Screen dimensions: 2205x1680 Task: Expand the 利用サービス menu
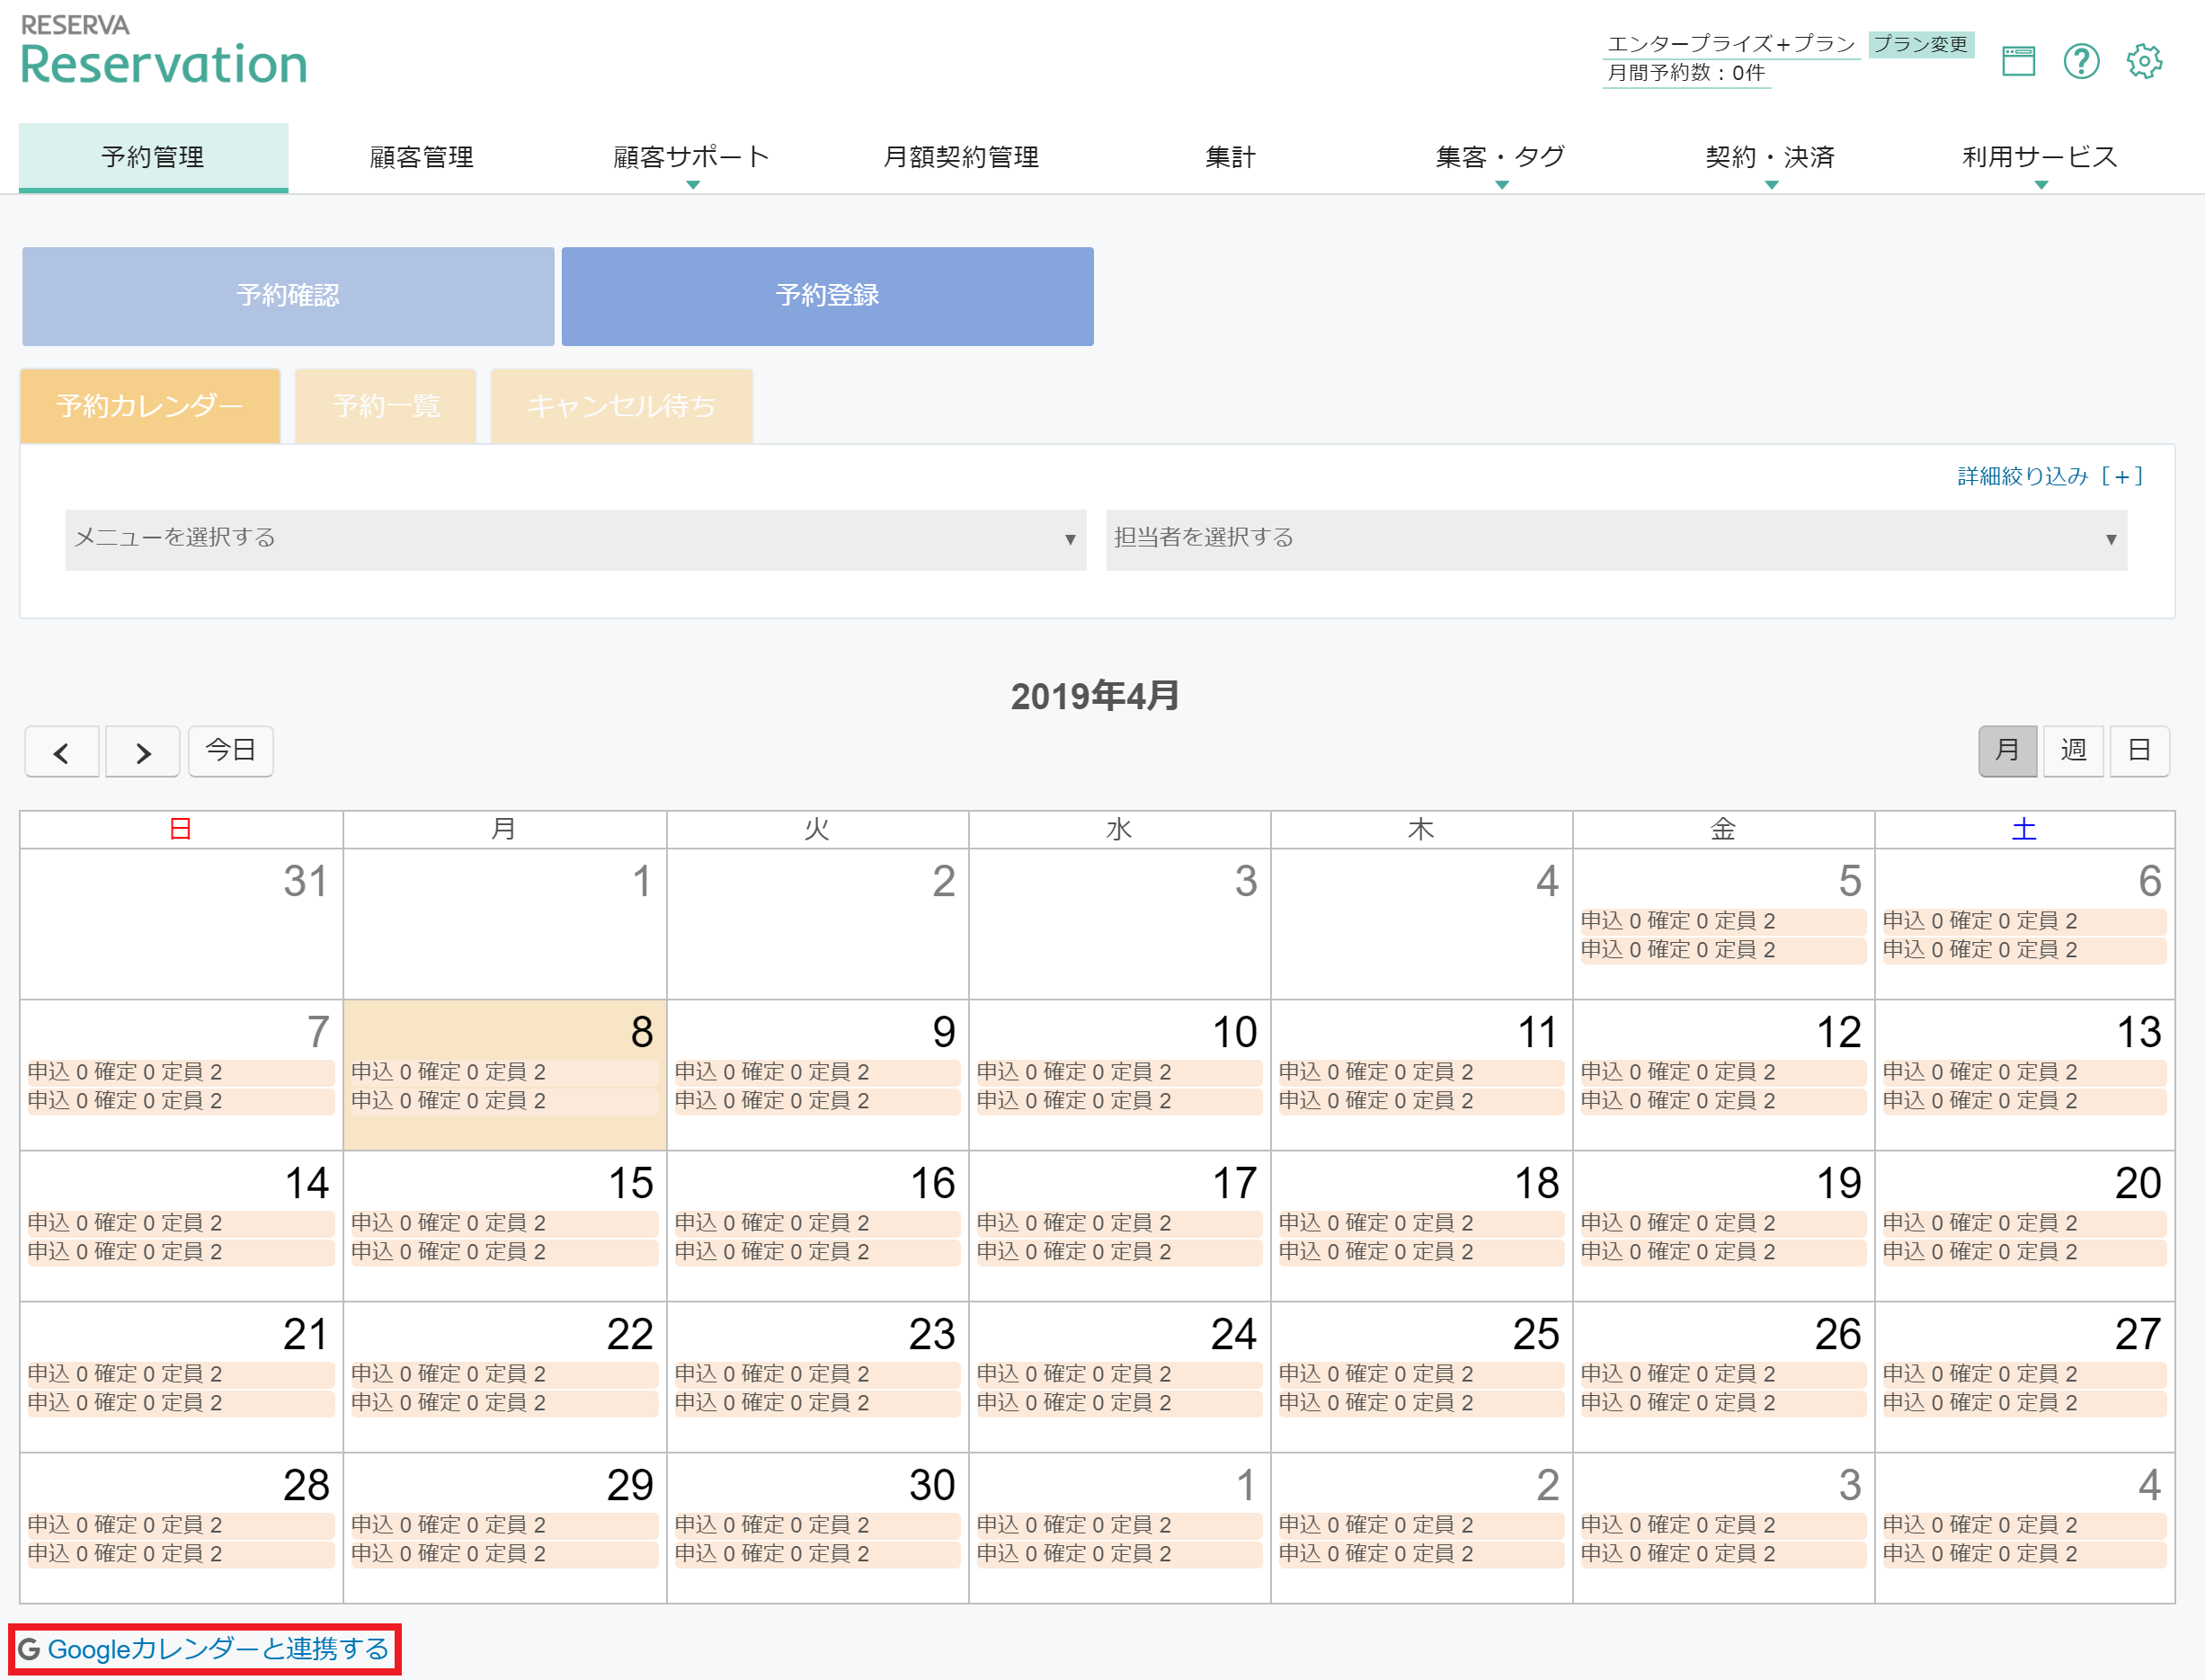click(2040, 158)
